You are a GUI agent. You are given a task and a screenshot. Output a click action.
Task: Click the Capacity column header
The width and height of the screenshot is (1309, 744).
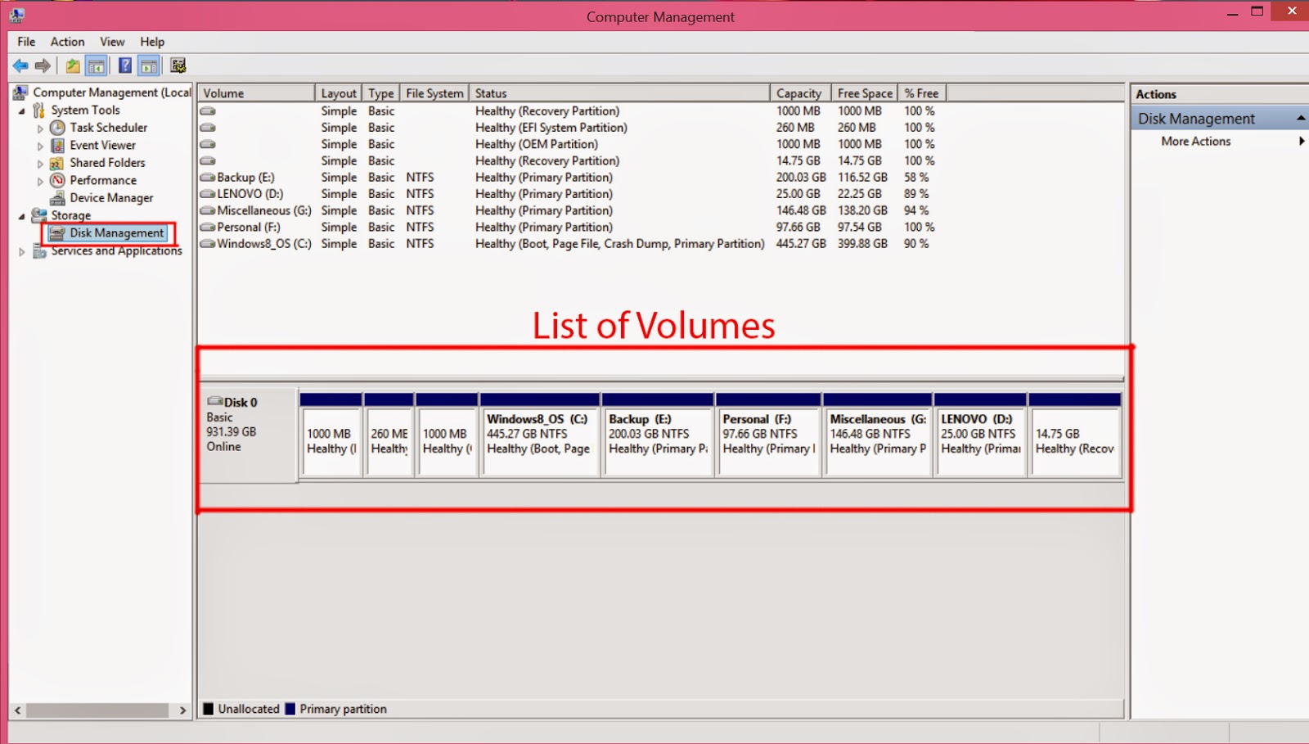(x=798, y=92)
